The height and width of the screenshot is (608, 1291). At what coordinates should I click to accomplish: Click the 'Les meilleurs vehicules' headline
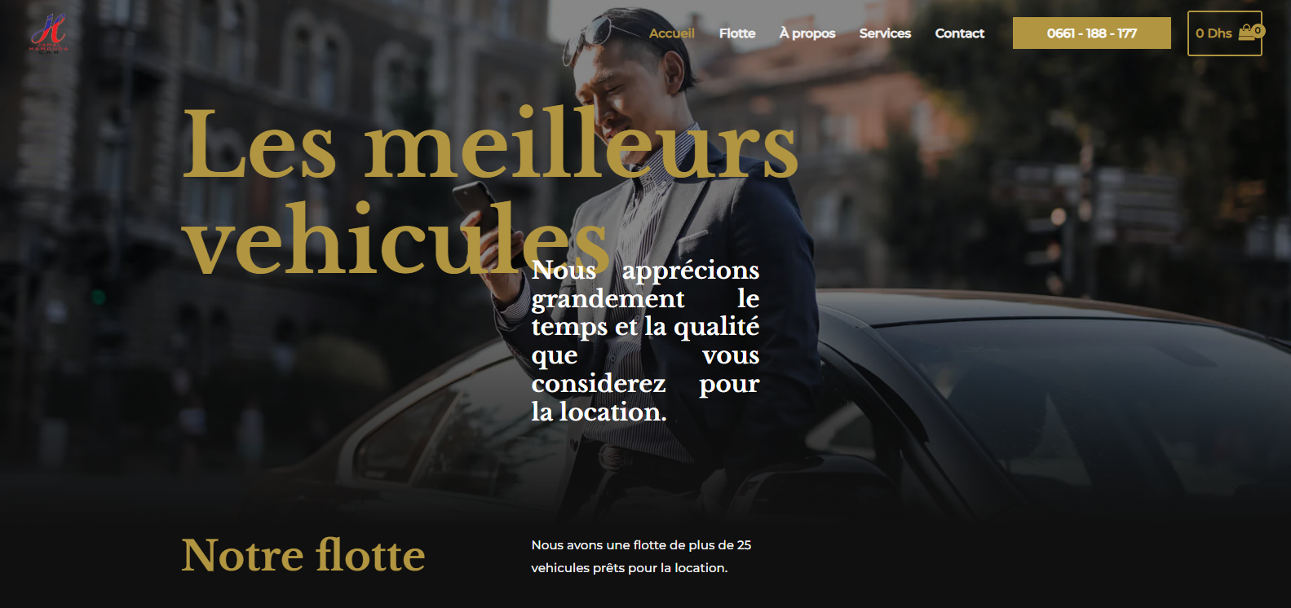point(489,192)
